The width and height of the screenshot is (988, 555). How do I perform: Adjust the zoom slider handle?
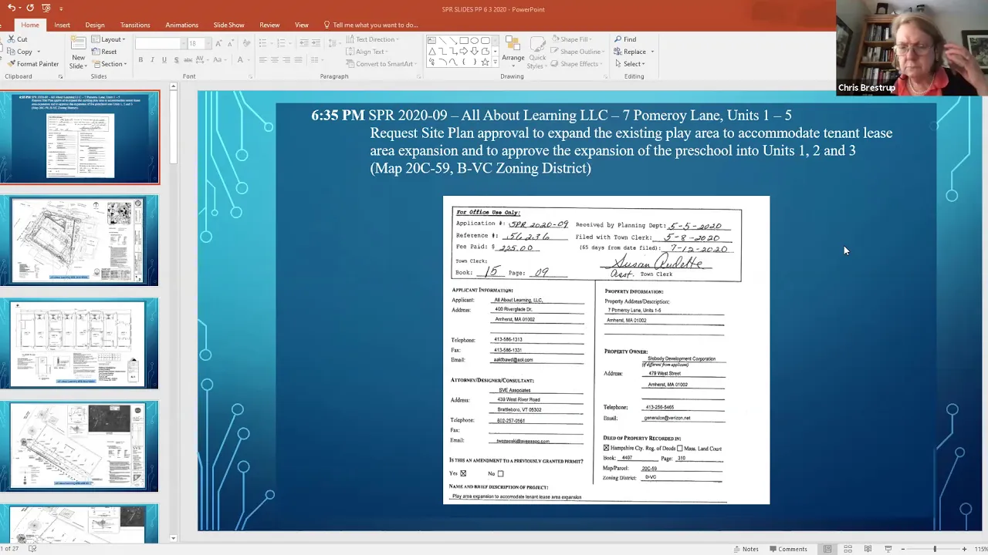point(935,549)
